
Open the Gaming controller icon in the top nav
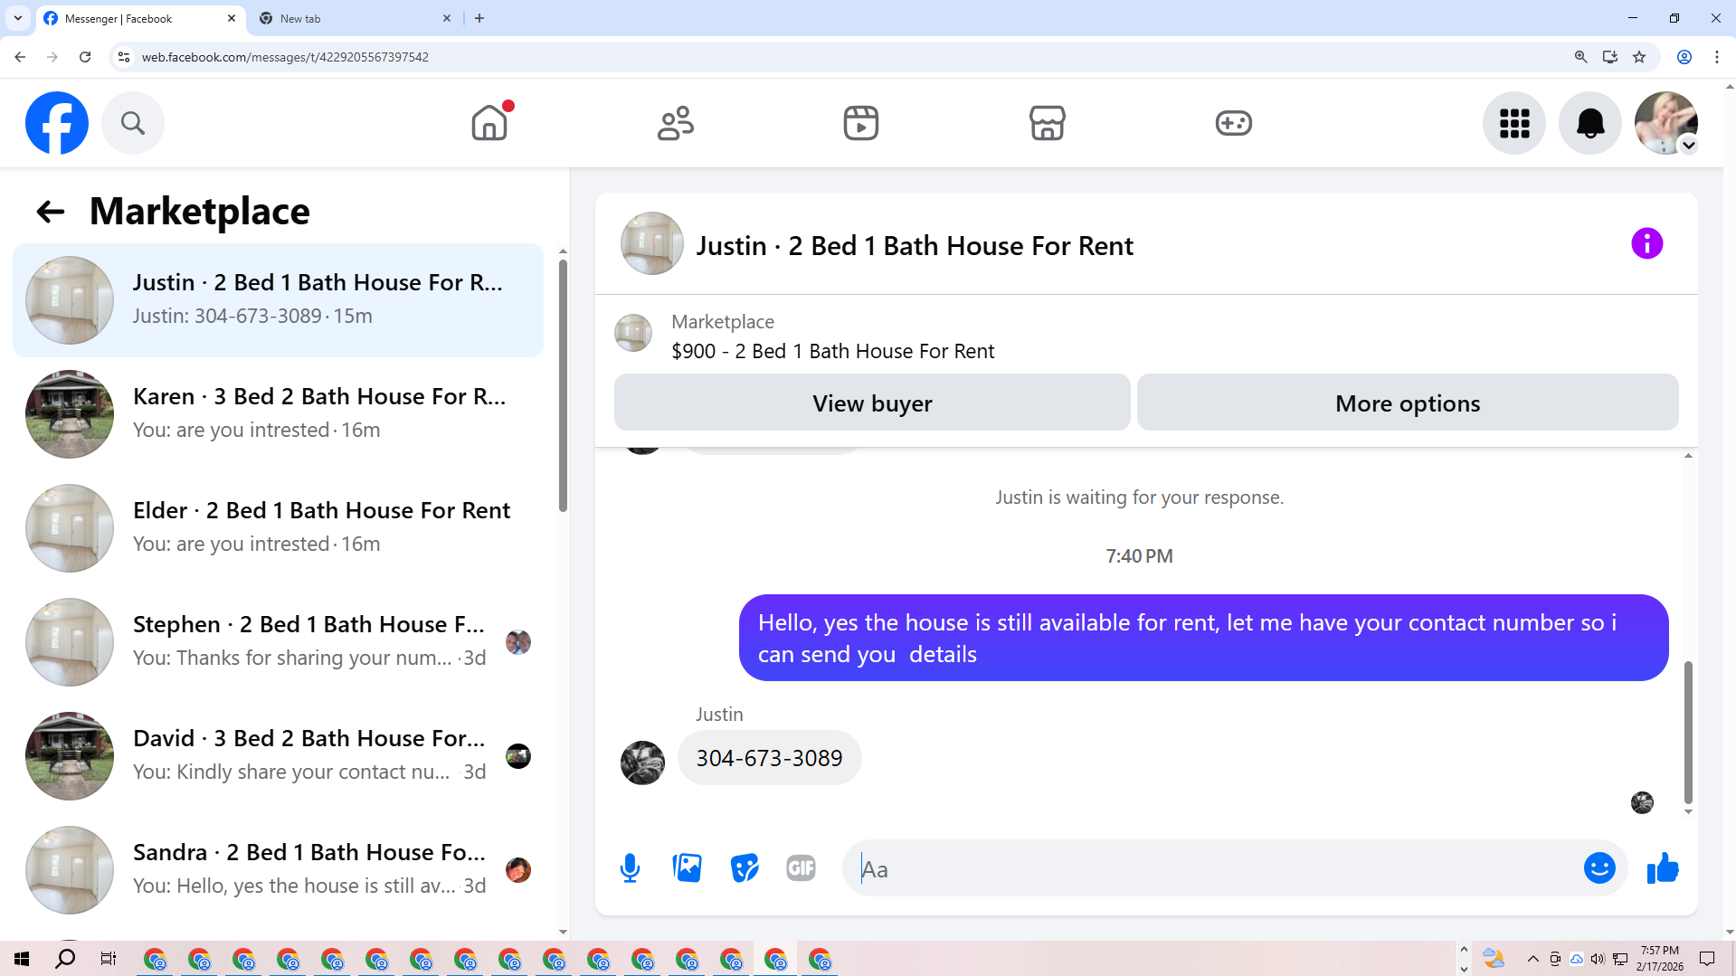click(x=1234, y=123)
